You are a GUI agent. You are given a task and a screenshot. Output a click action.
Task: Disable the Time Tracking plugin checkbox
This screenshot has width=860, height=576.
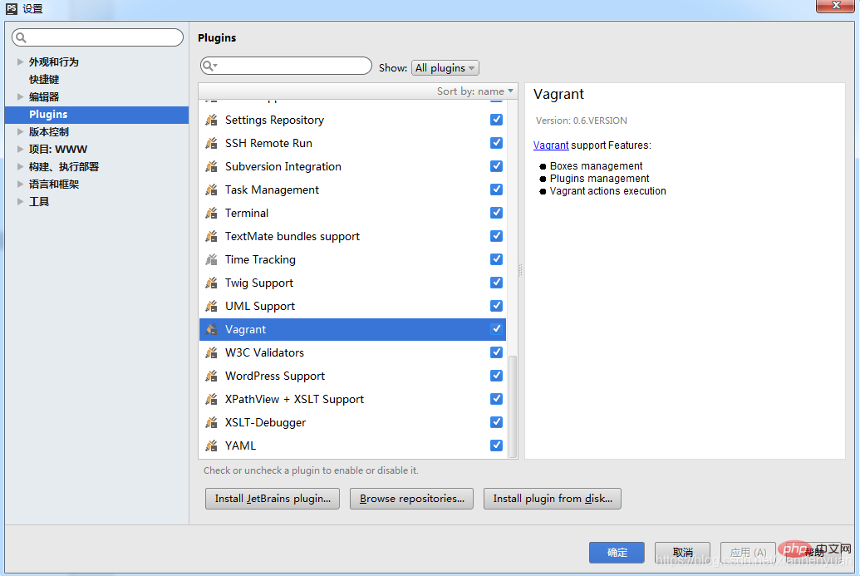[496, 259]
